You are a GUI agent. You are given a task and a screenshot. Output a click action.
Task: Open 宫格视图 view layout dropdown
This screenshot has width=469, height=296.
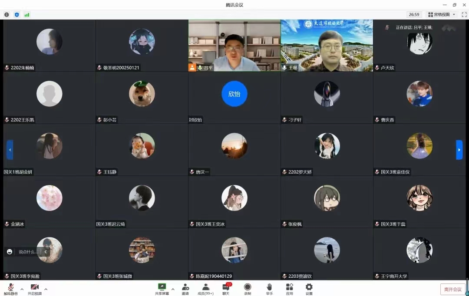(442, 14)
